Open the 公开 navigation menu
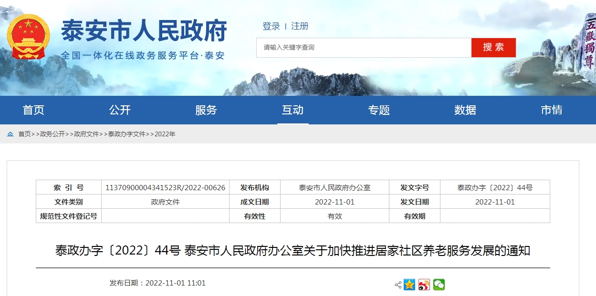 coord(120,110)
